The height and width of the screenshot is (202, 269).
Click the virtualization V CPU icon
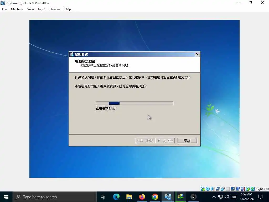pyautogui.click(x=242, y=189)
